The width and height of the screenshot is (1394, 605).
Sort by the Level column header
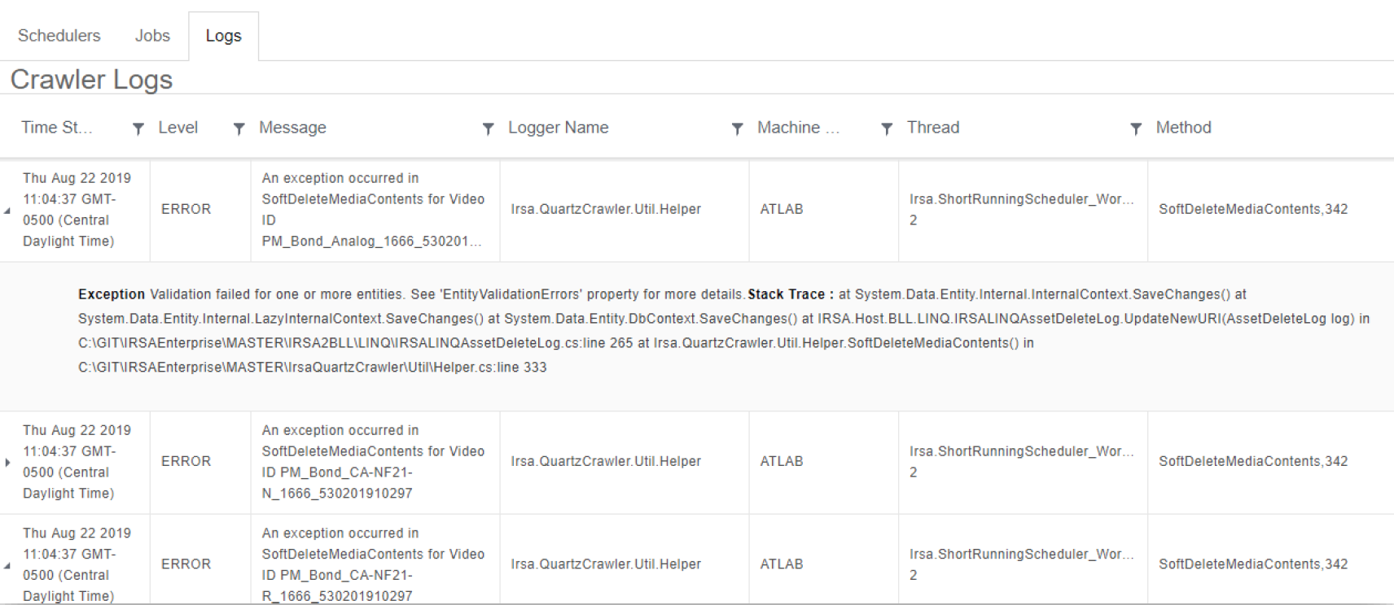coord(178,128)
